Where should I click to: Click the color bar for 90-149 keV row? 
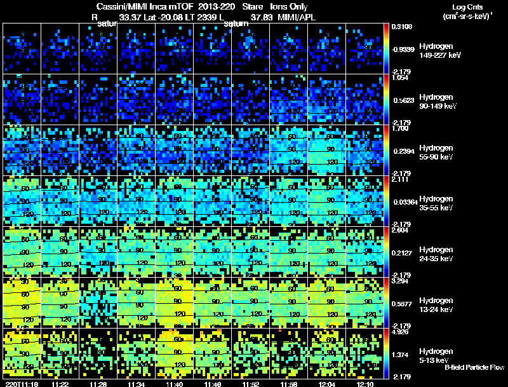[386, 100]
